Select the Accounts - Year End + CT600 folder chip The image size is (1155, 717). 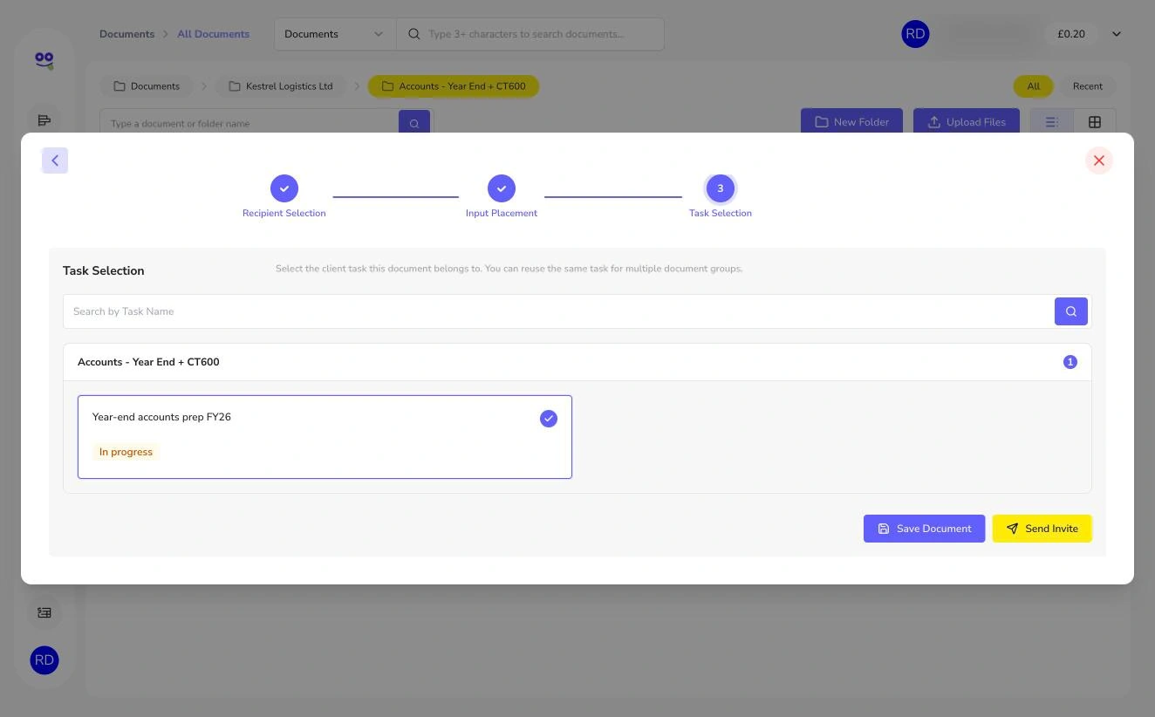(454, 86)
